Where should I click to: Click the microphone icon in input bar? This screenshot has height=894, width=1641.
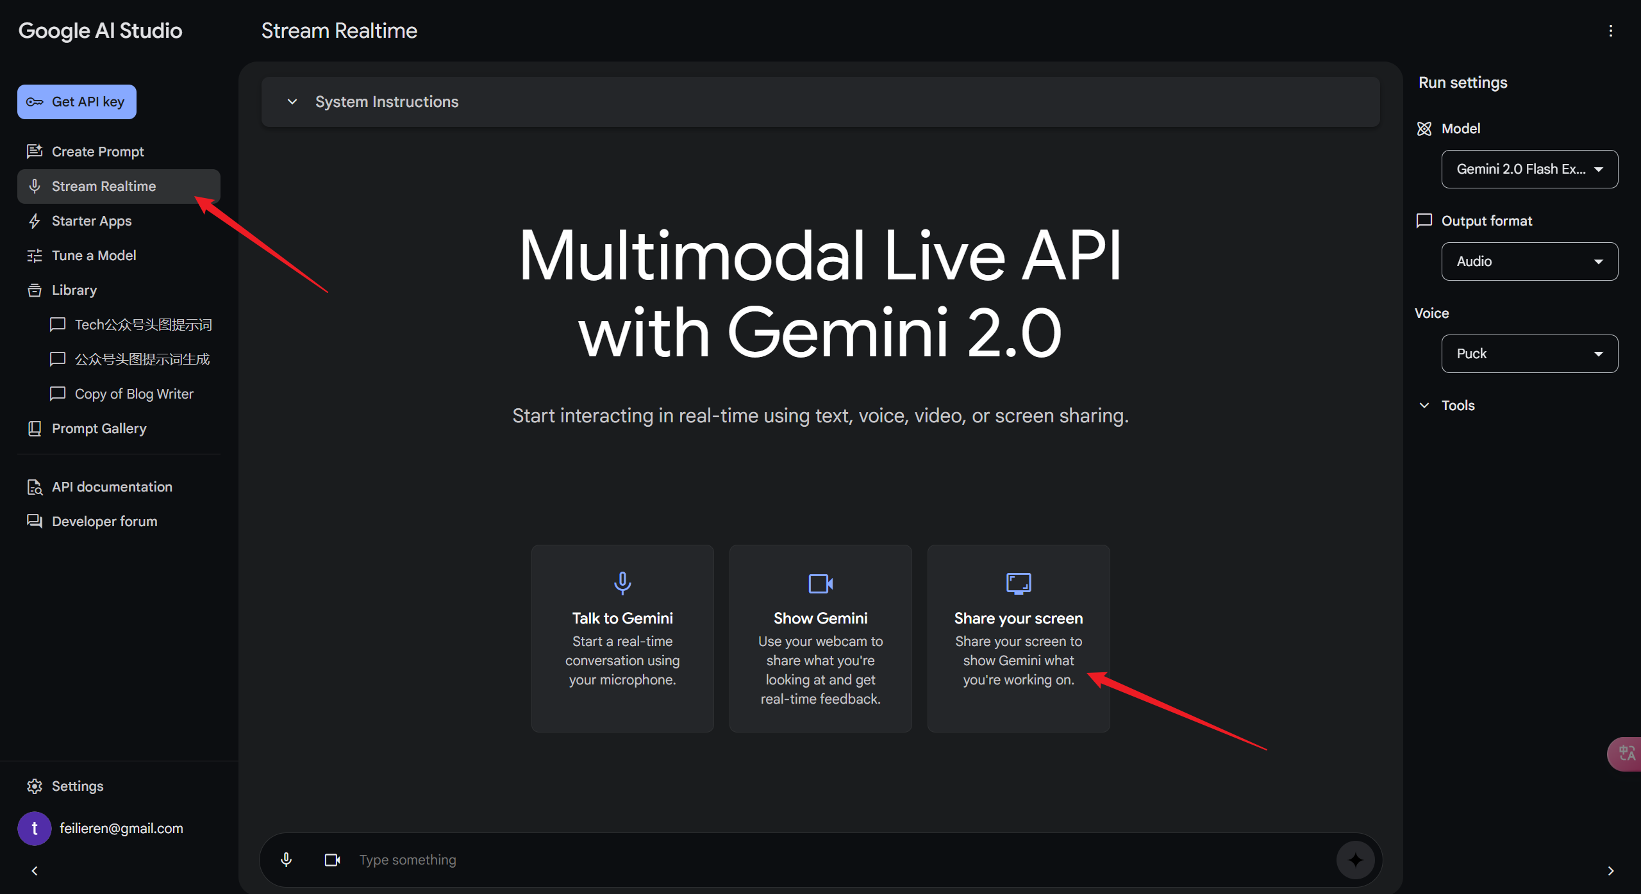286,859
